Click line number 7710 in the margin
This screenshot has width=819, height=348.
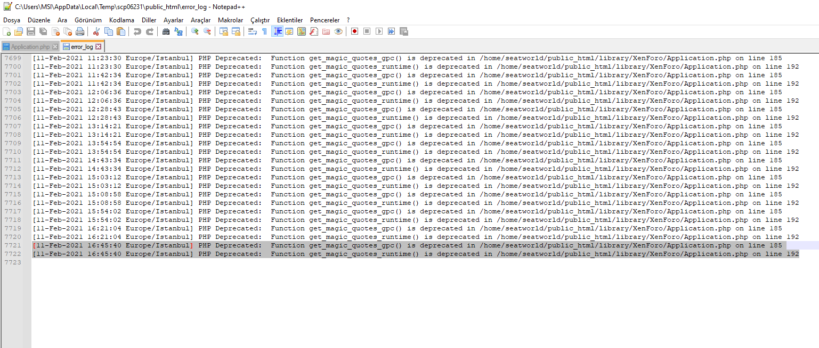[x=13, y=152]
